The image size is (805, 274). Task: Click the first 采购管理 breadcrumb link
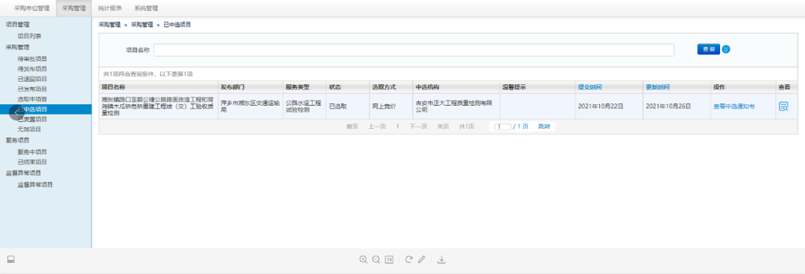click(x=110, y=24)
